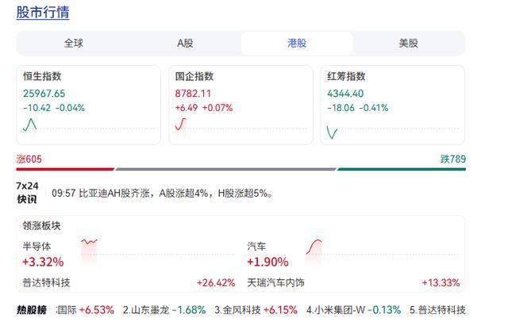Open the 7x24快讯 section label

27,192
